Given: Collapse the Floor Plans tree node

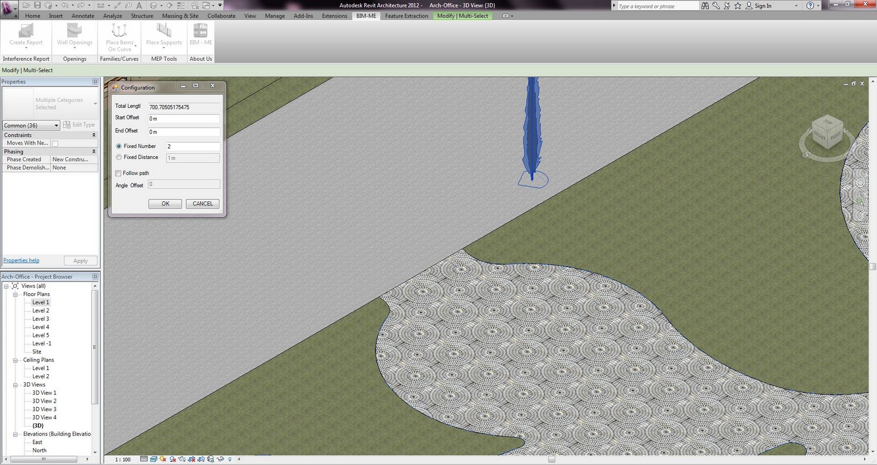Looking at the screenshot, I should coord(15,294).
